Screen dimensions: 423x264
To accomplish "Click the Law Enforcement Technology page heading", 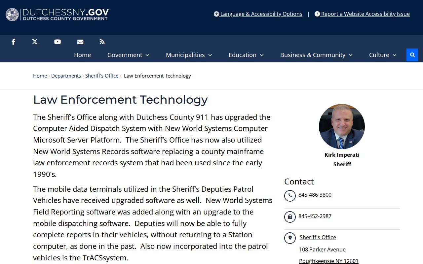I will [x=120, y=100].
